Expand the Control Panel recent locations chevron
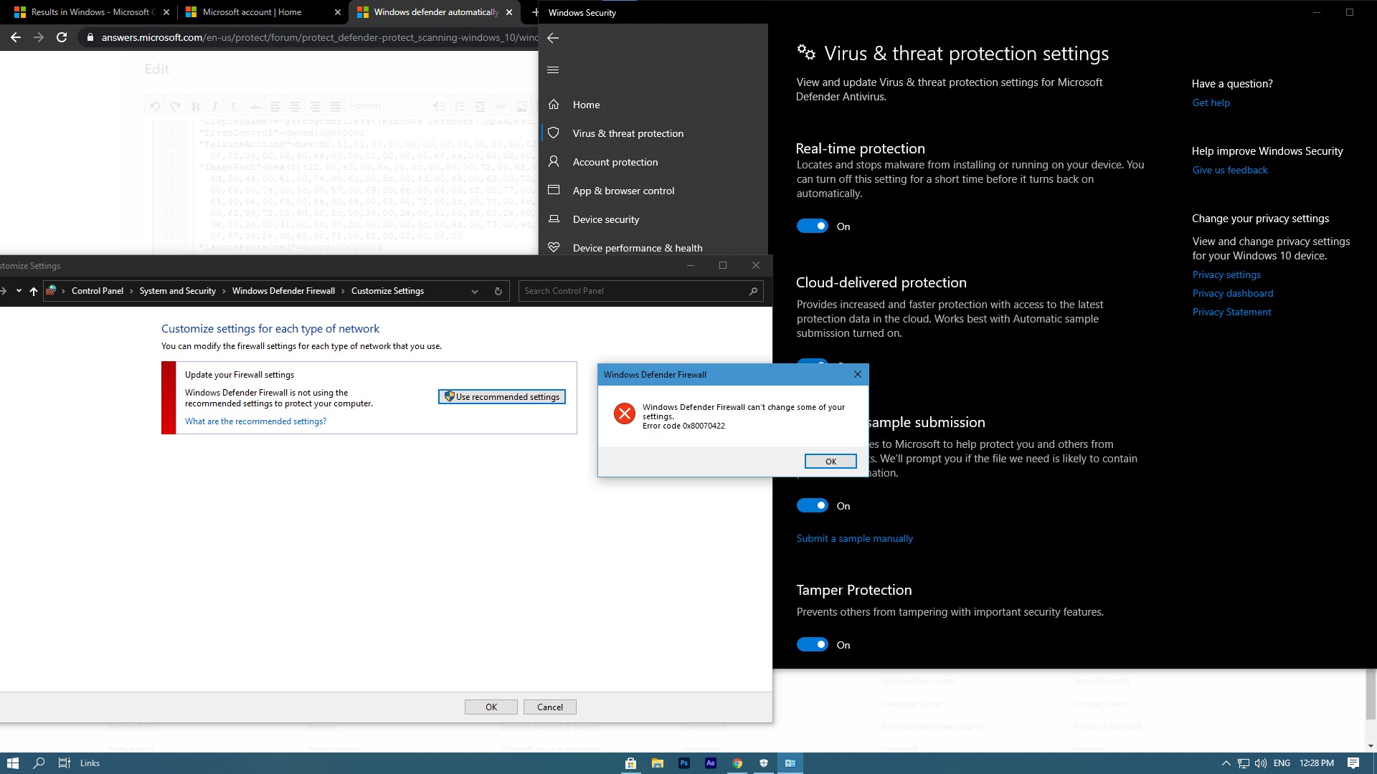This screenshot has height=774, width=1377. 19,291
